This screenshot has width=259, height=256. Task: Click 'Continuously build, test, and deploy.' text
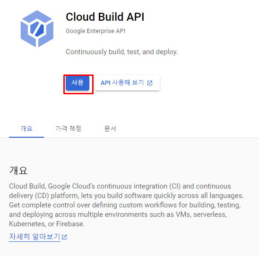pyautogui.click(x=122, y=52)
